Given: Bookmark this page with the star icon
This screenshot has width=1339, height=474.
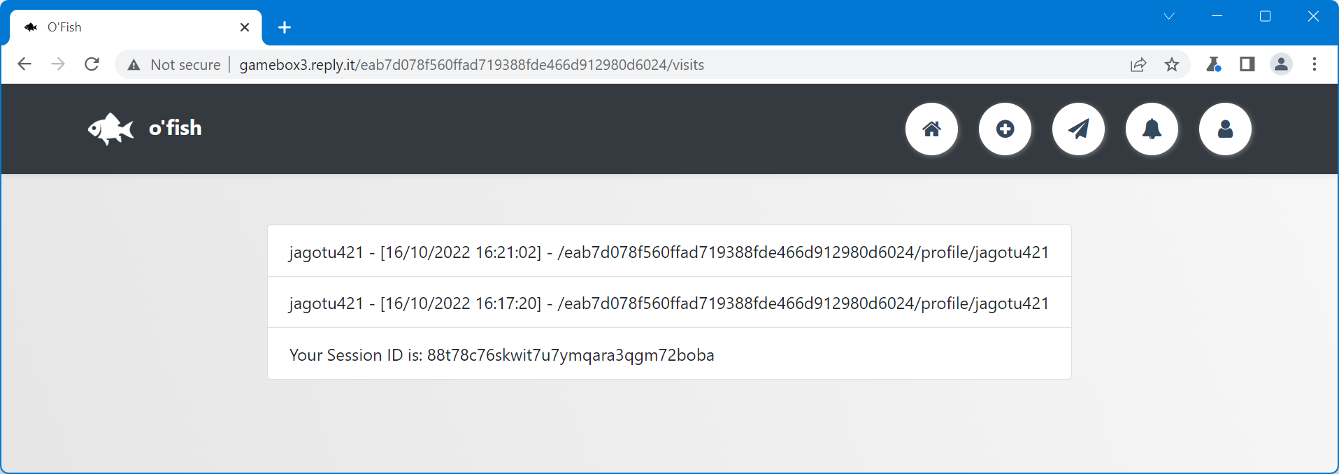Looking at the screenshot, I should pyautogui.click(x=1172, y=64).
